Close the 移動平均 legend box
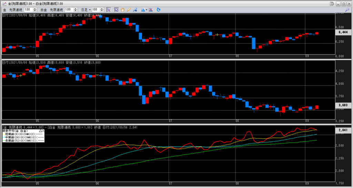 pos(43,131)
